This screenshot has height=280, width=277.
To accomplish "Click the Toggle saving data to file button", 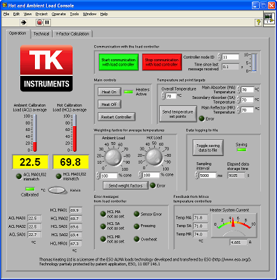I will (208, 148).
